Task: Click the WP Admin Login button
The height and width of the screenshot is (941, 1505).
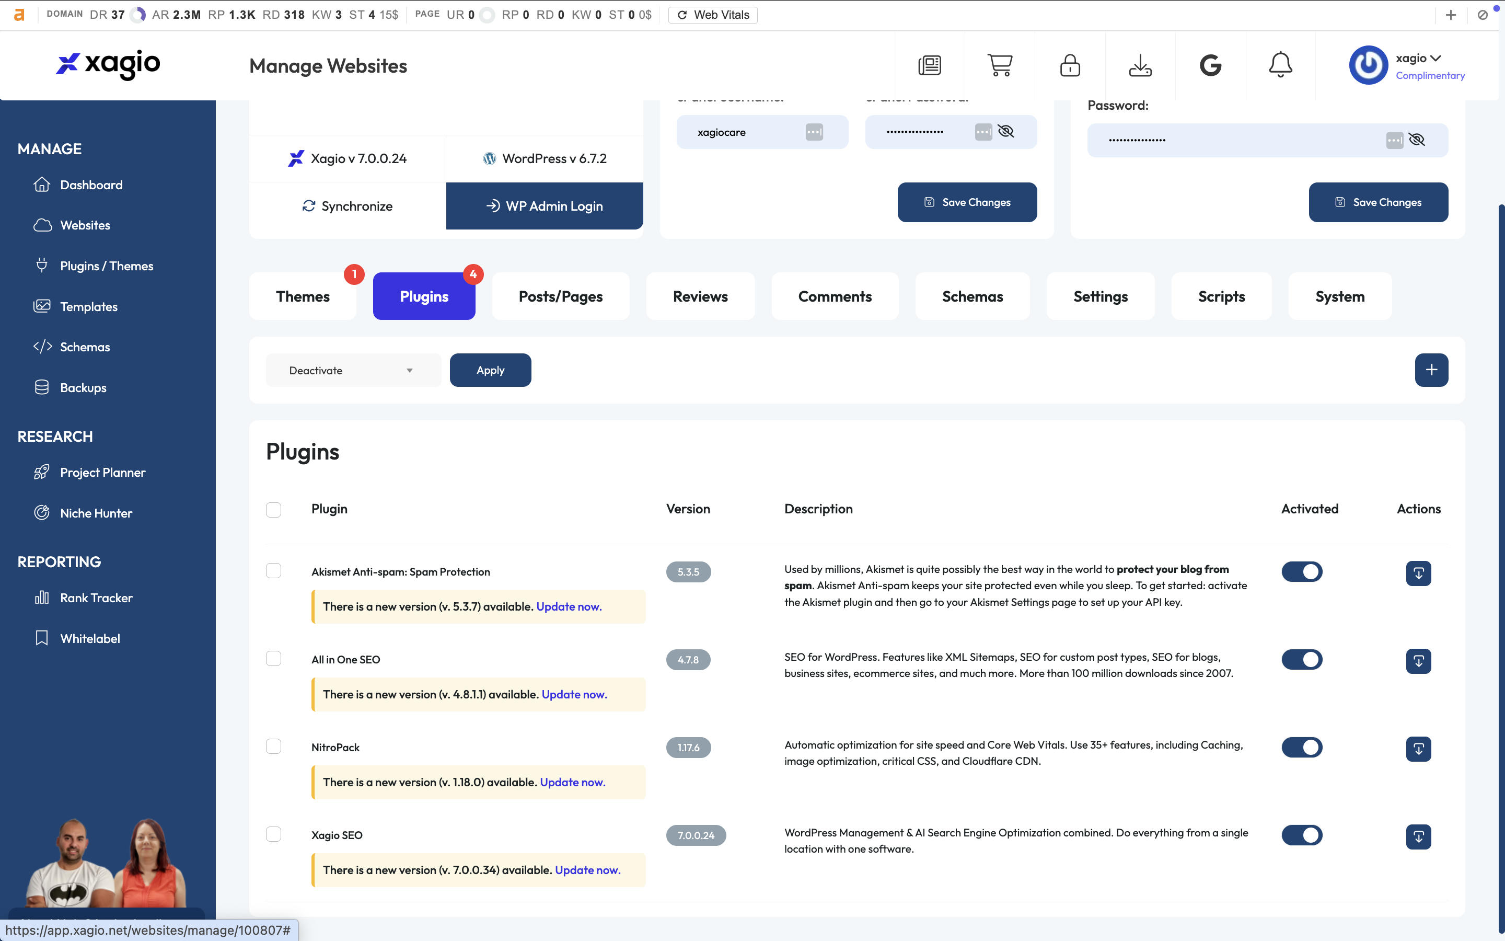Action: coord(544,206)
